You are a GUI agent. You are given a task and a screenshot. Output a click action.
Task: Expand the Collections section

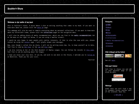(111, 38)
